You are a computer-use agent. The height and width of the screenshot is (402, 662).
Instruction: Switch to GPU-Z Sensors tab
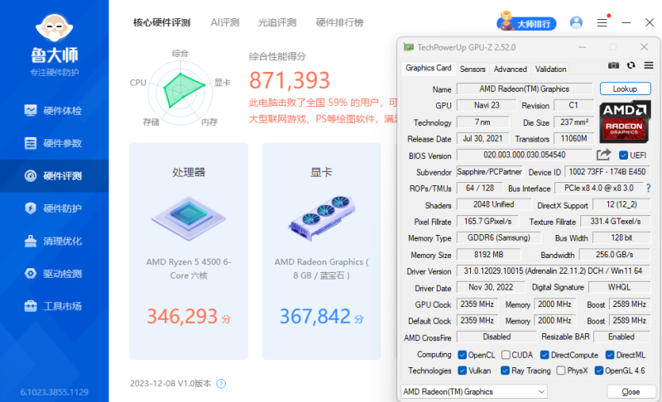pos(473,69)
